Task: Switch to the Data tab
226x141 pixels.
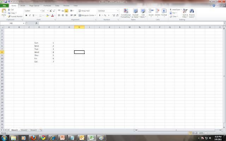Action: (x=57, y=6)
